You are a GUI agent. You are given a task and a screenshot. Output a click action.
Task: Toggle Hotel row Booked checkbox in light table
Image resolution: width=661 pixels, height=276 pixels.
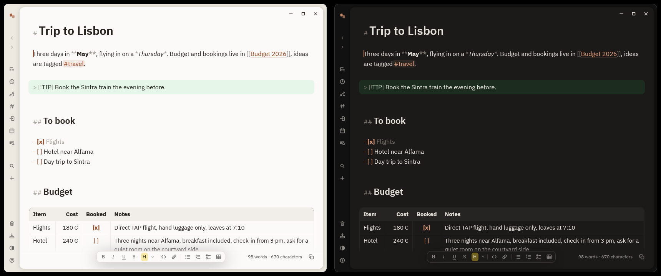pos(96,241)
